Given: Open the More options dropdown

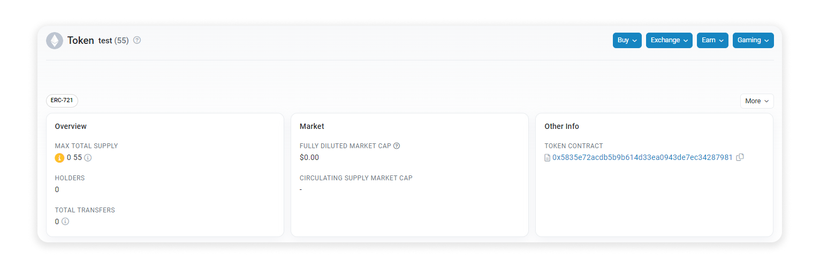Looking at the screenshot, I should coord(756,101).
